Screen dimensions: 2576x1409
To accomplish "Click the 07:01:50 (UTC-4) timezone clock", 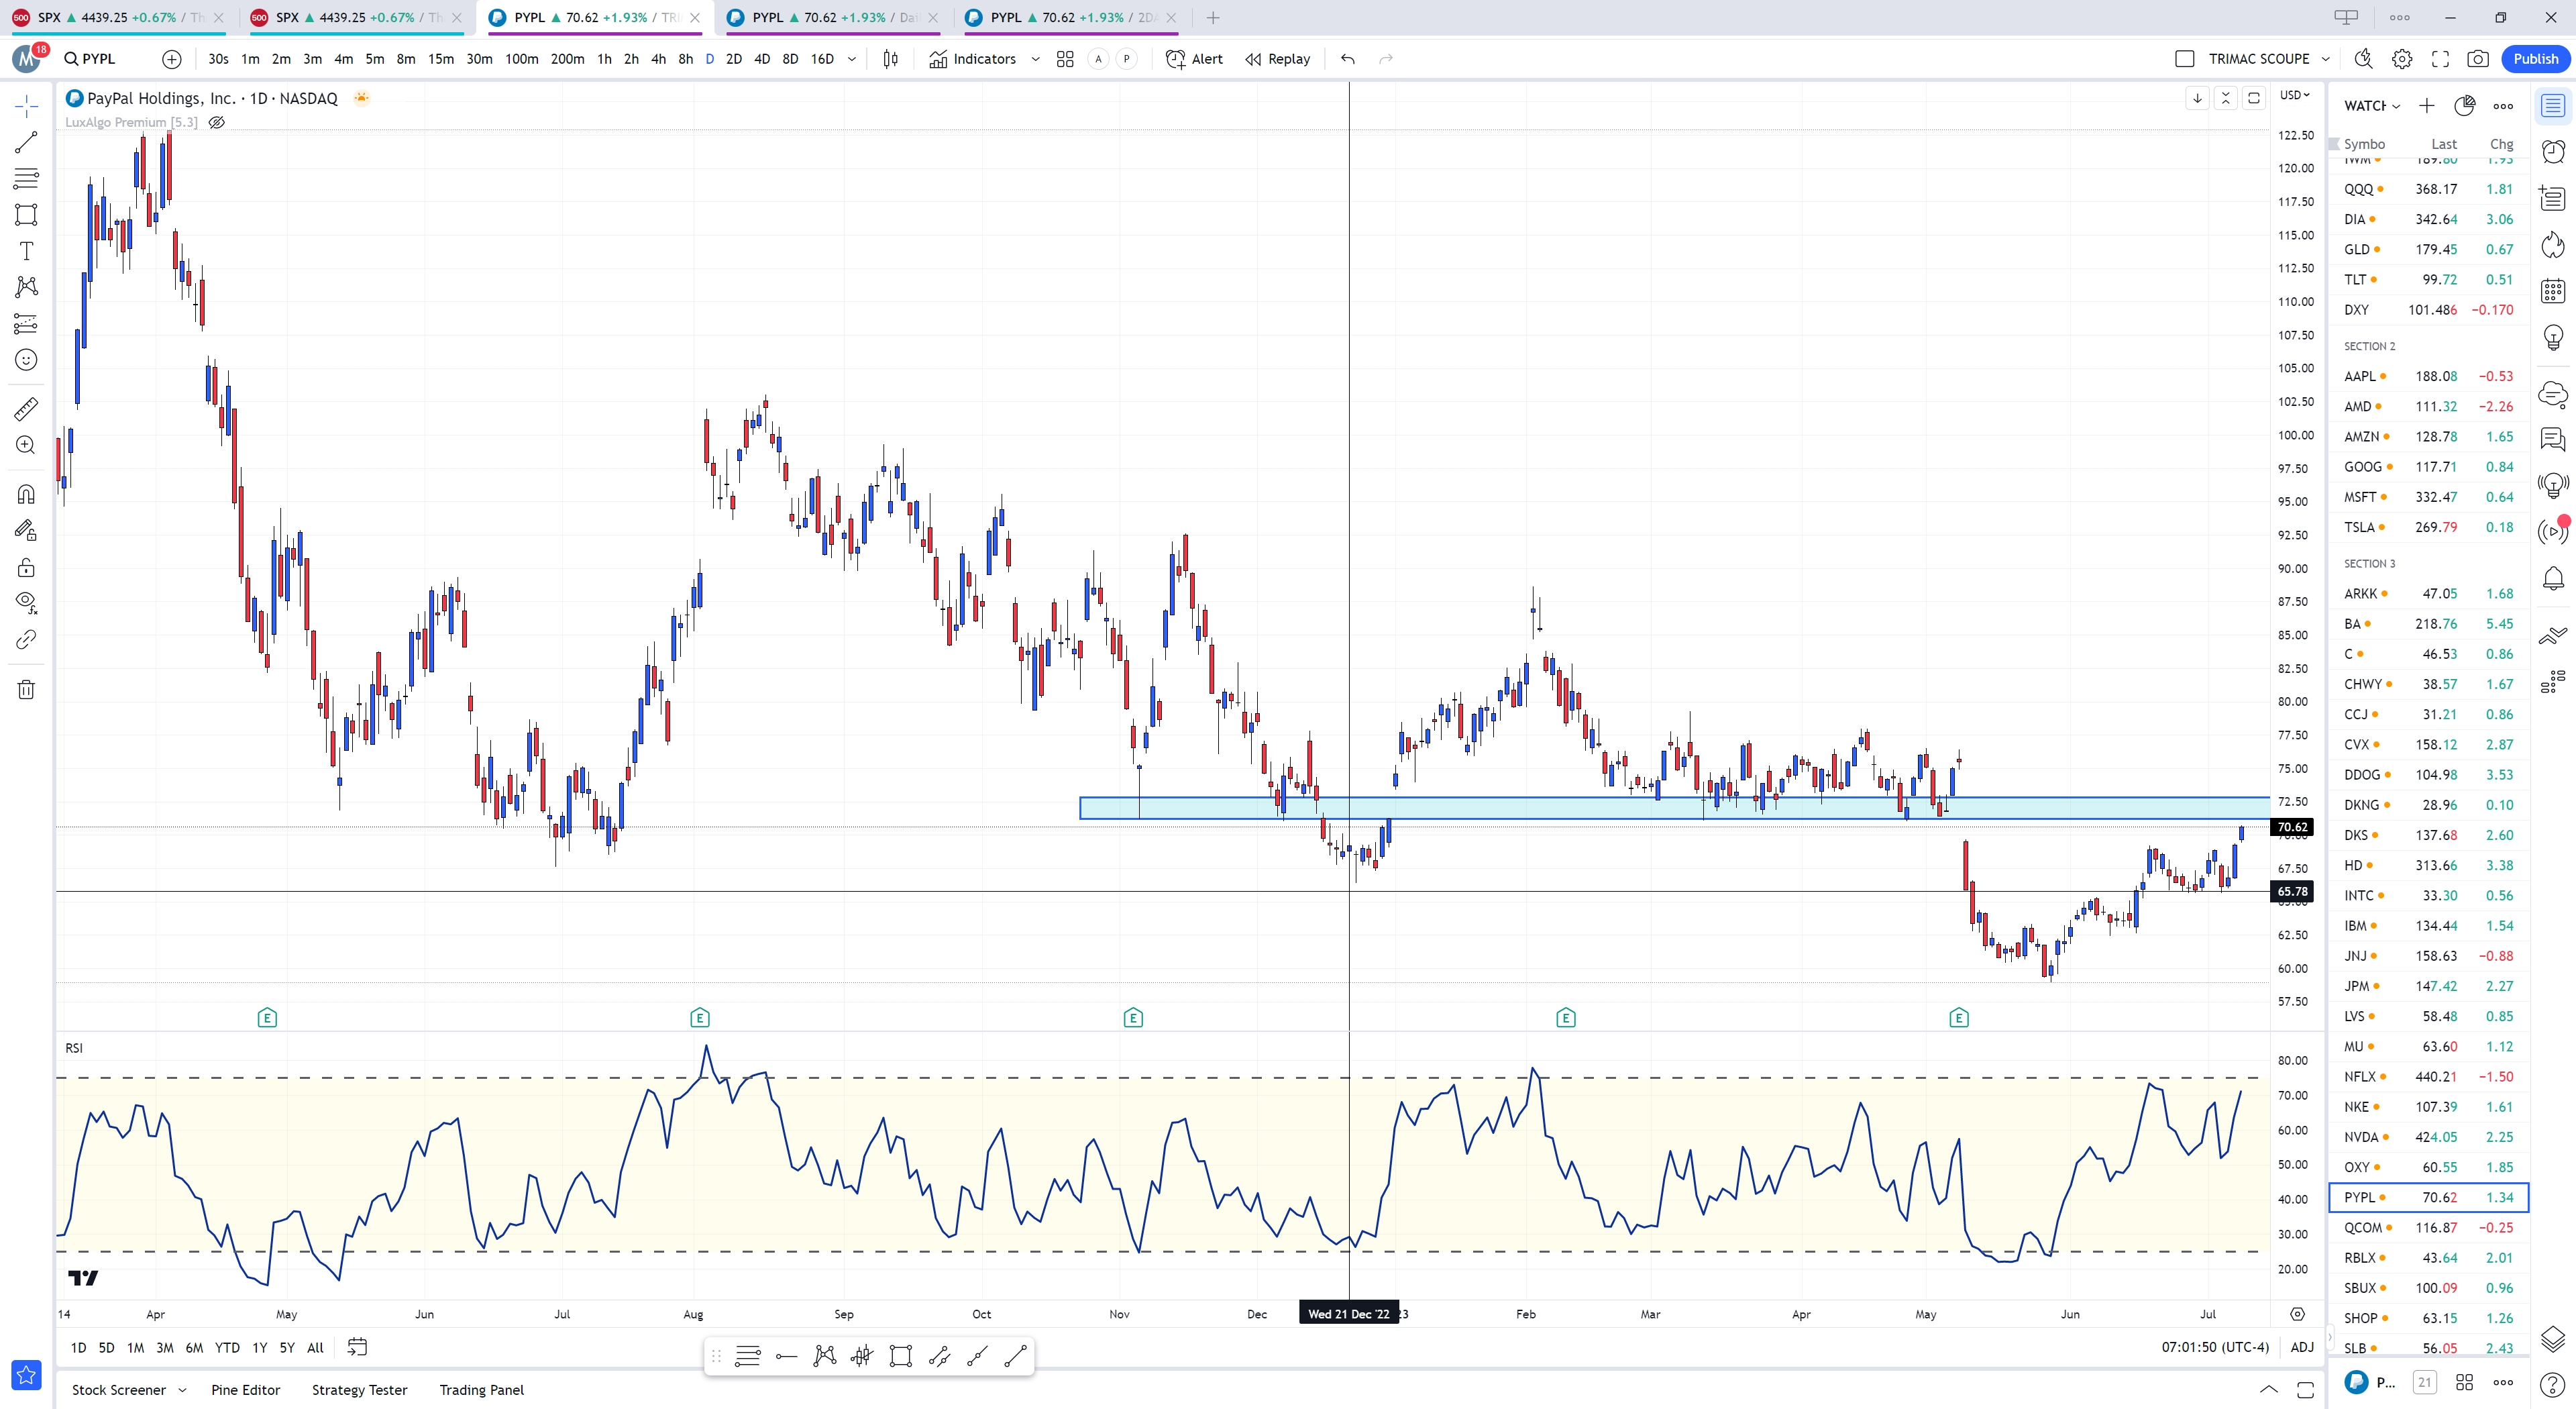I will tap(2215, 1347).
